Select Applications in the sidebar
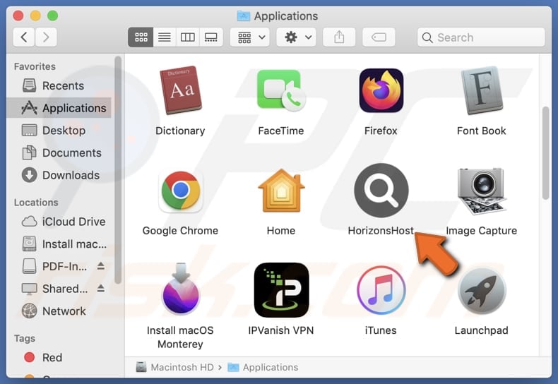The width and height of the screenshot is (558, 384). [59, 108]
